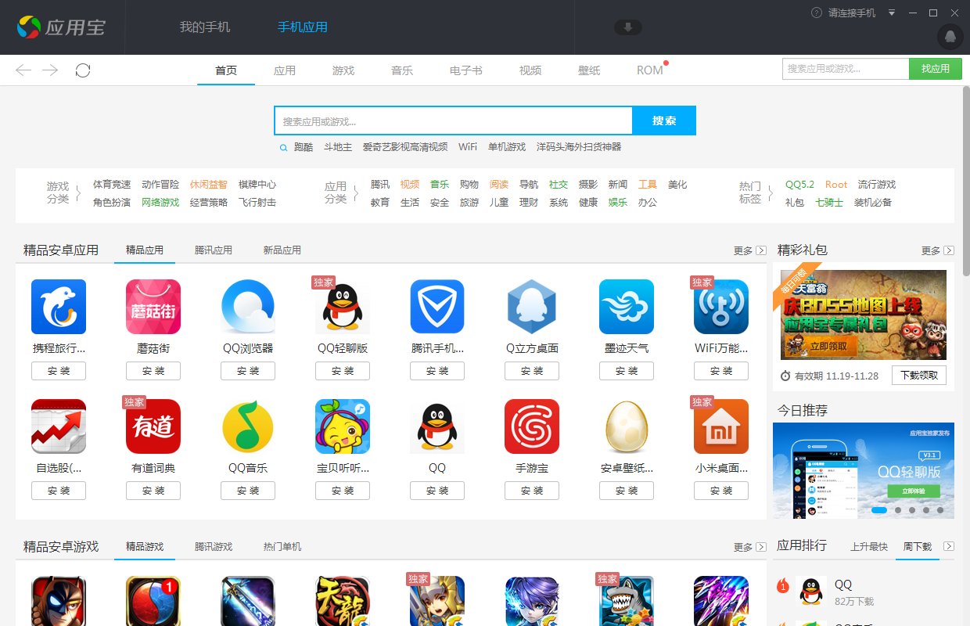
Task: Expand 更多 arrow for 精品安卓应用
Action: (x=760, y=250)
